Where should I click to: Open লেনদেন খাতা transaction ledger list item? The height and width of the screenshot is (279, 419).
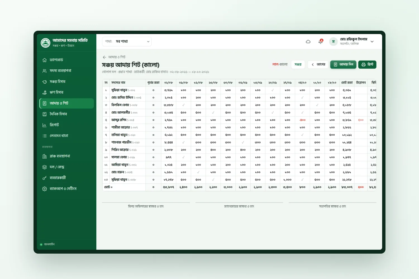click(66, 136)
